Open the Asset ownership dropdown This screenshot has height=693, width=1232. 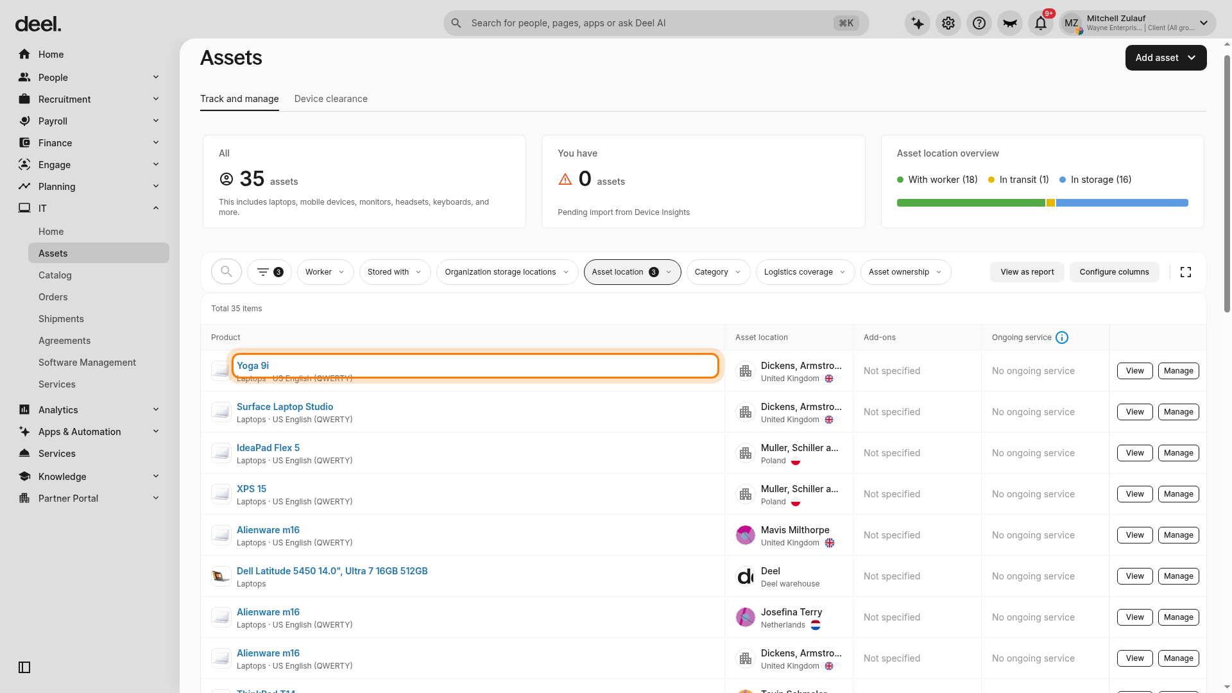coord(906,272)
